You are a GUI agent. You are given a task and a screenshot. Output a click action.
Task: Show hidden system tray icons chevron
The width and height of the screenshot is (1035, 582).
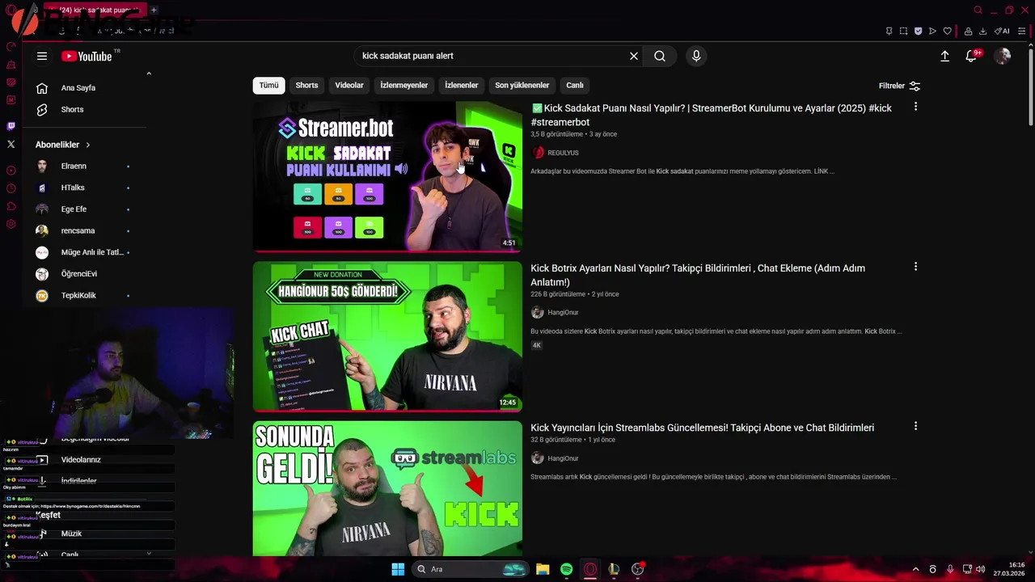[x=915, y=569]
